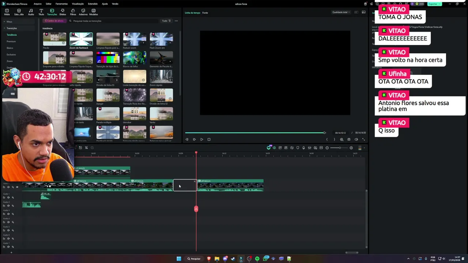
Task: Open the Estendido menu
Action: 93,4
